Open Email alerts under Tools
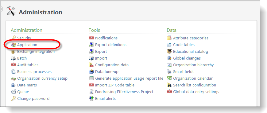The width and height of the screenshot is (267, 113). point(105,98)
